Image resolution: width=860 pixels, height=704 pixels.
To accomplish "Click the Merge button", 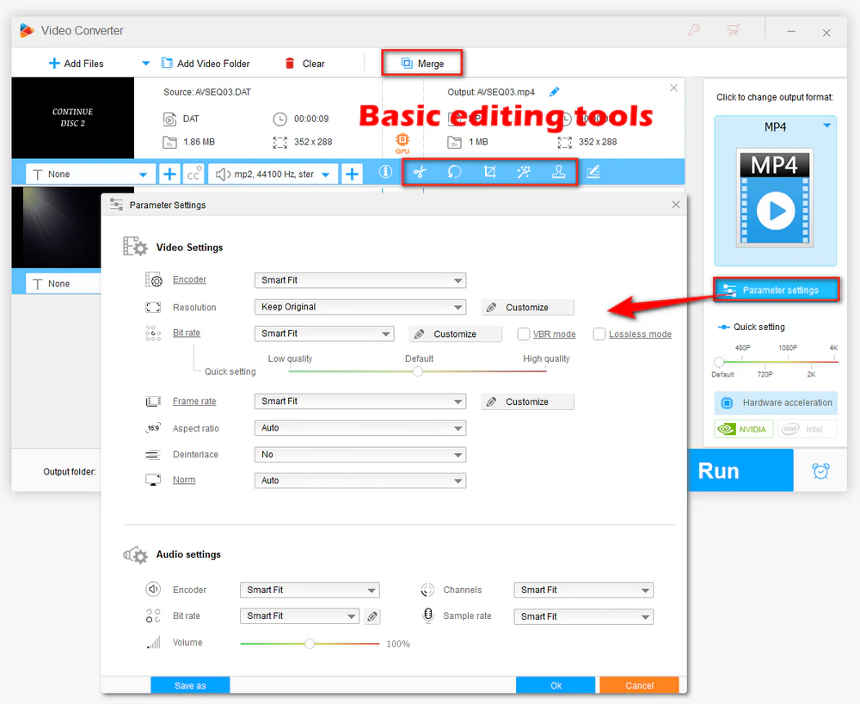I will tap(422, 64).
